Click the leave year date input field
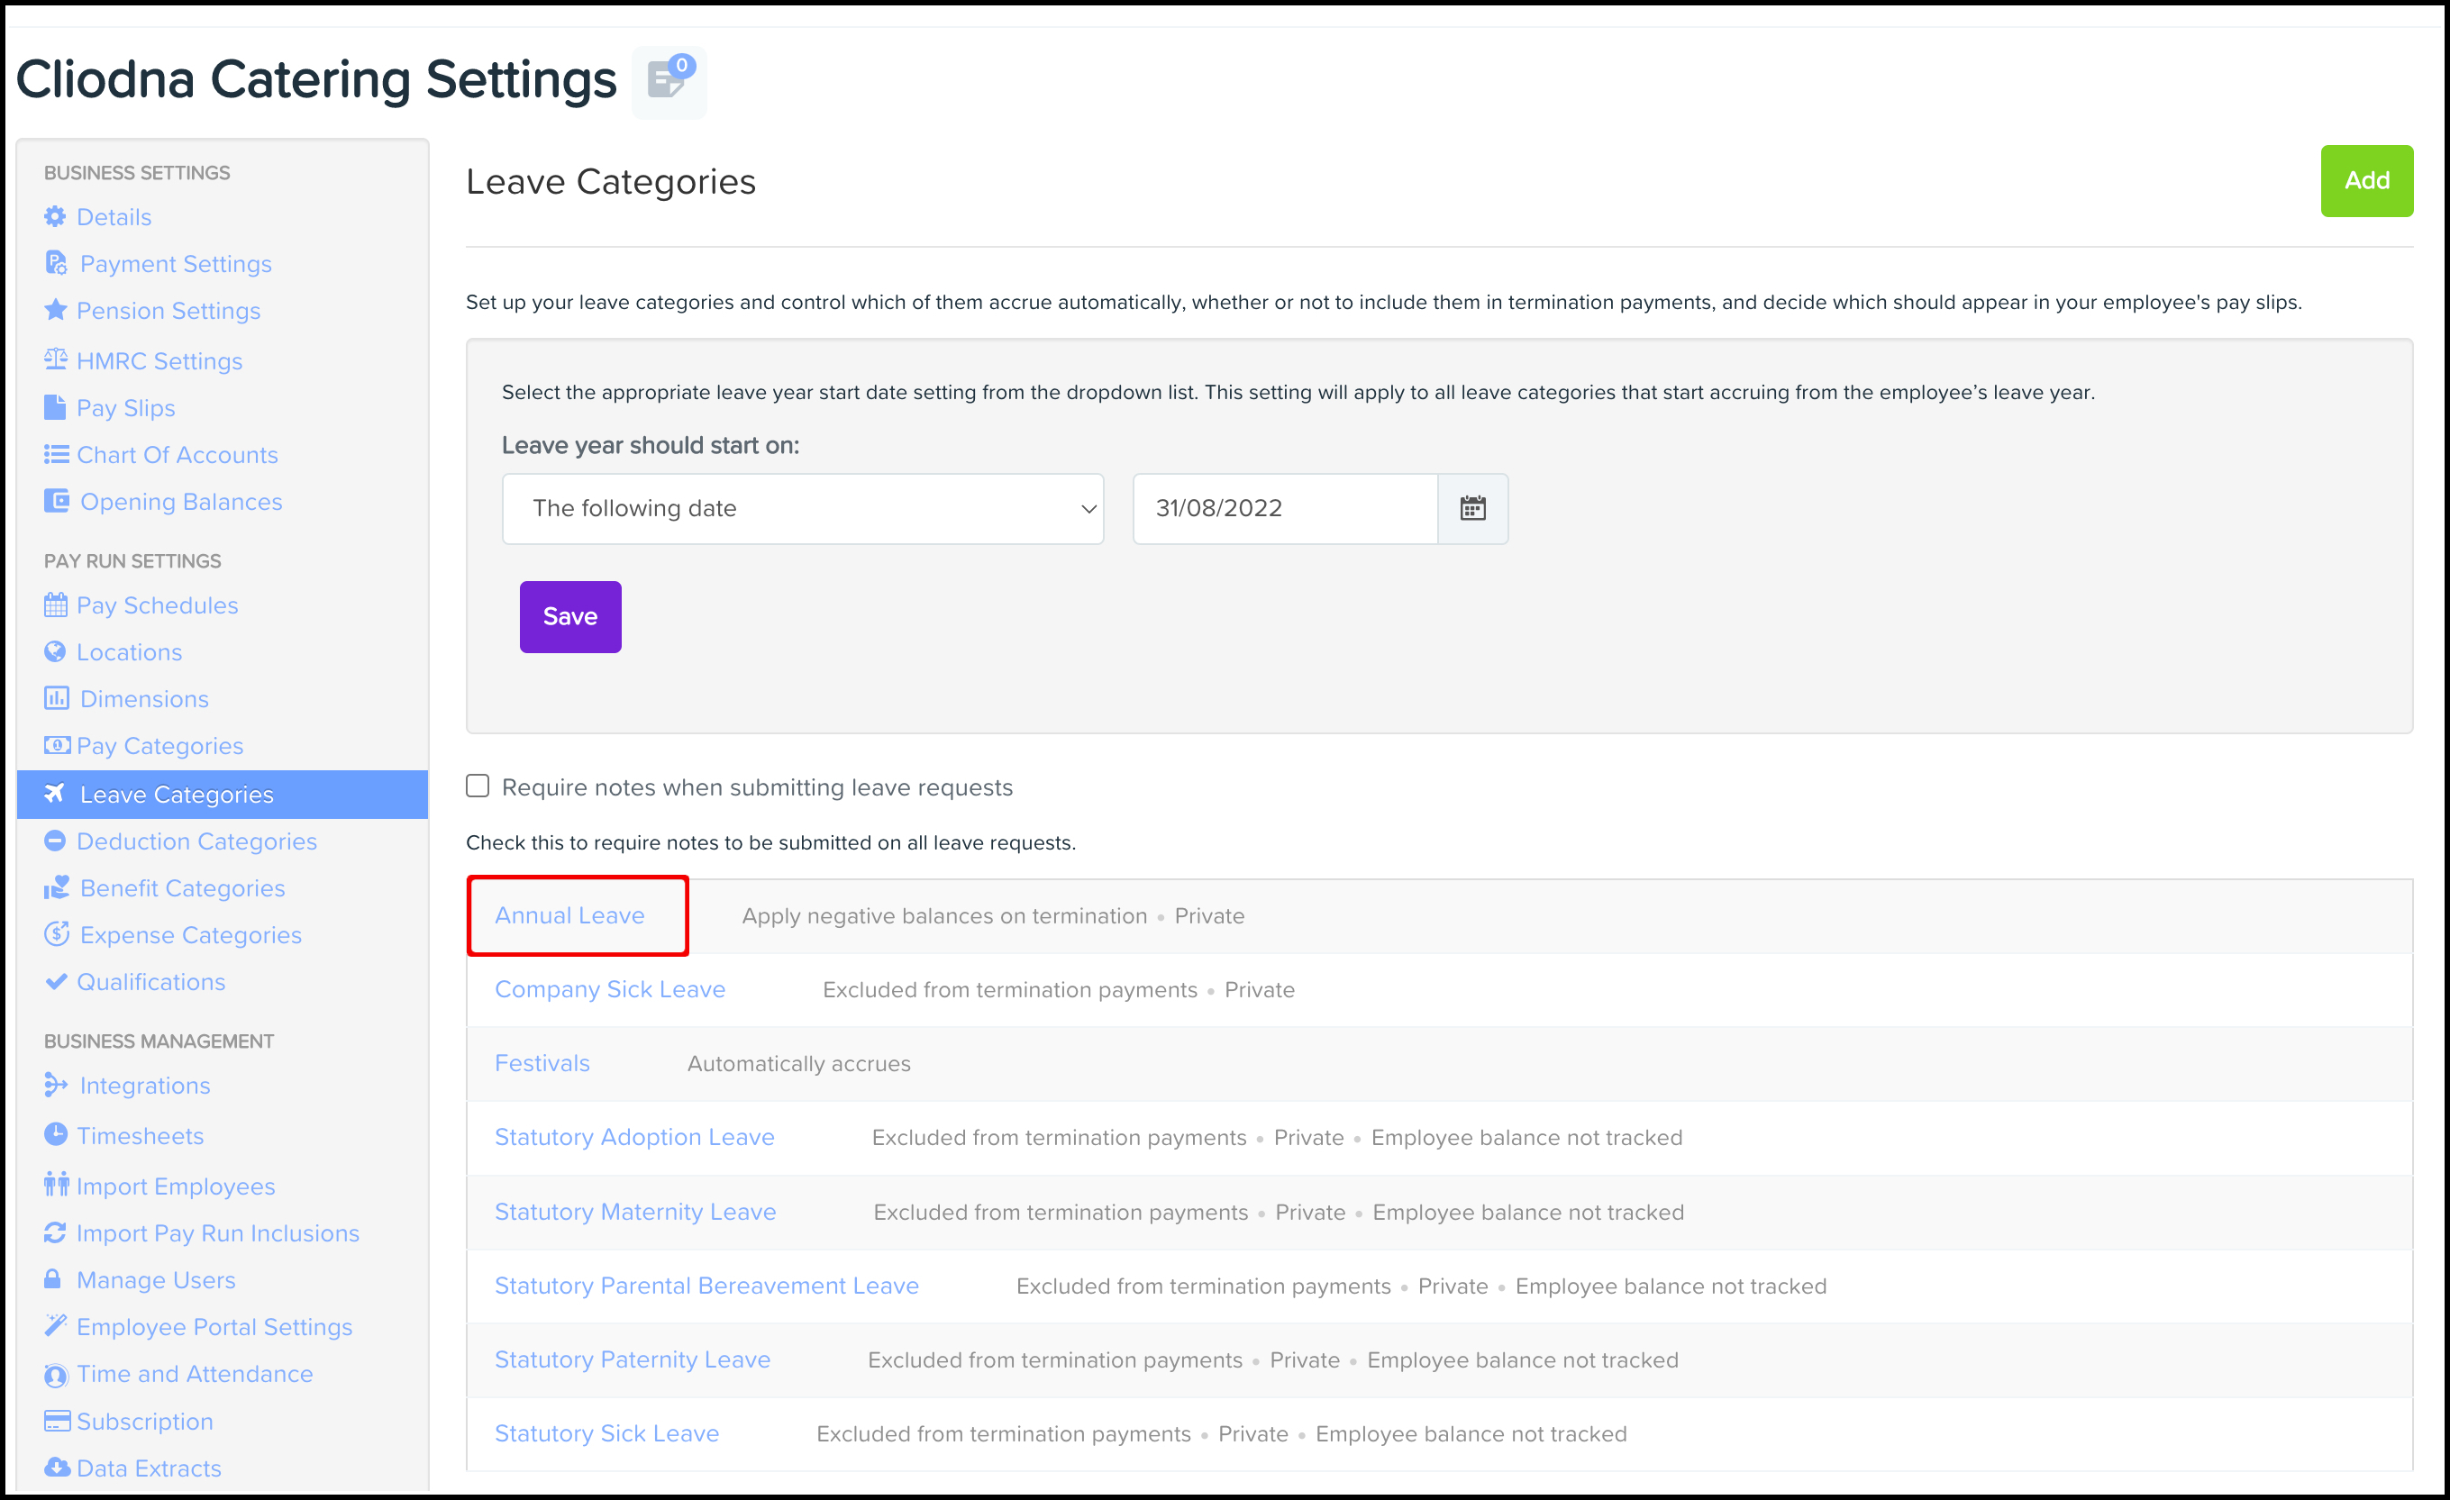Image resolution: width=2450 pixels, height=1500 pixels. pos(1284,509)
